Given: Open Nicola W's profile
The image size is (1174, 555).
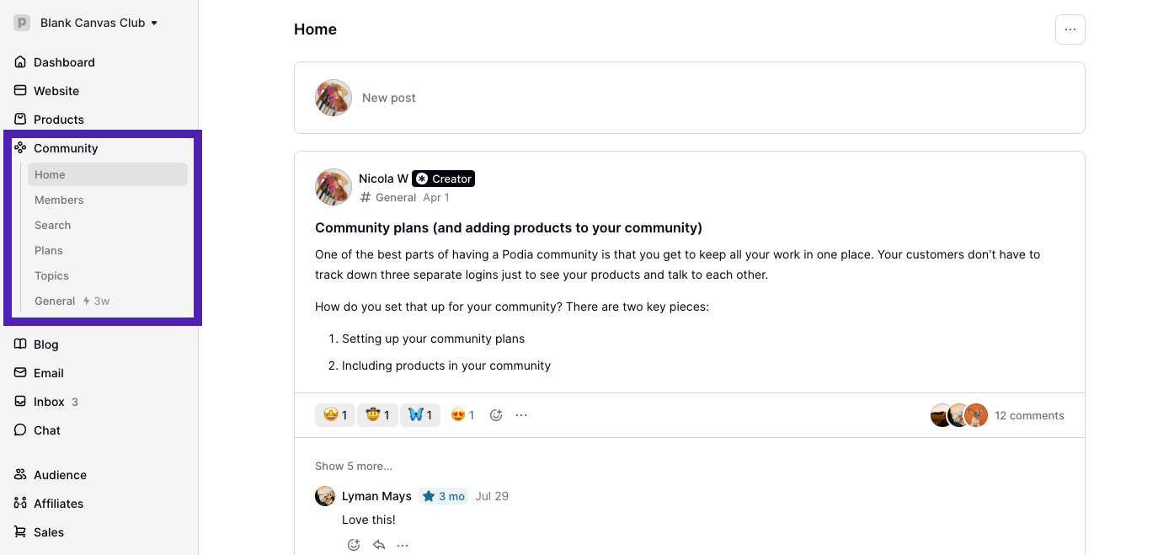Looking at the screenshot, I should [x=383, y=179].
